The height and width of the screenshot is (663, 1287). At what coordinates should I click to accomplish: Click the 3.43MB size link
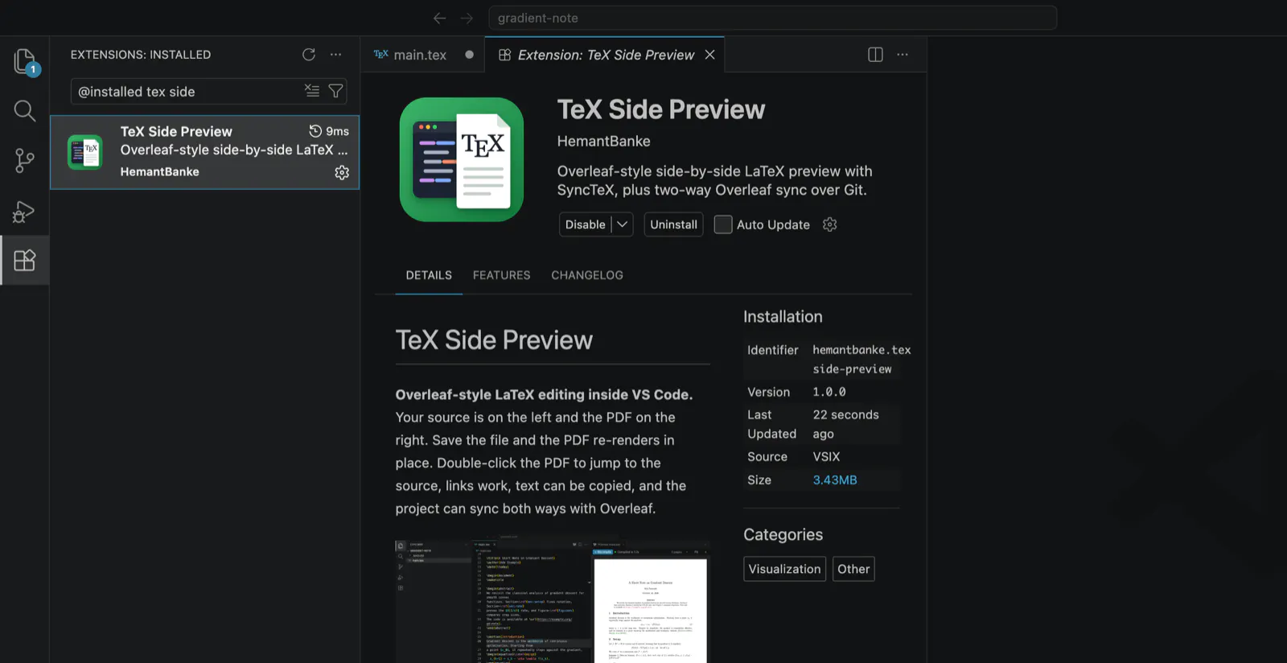[x=835, y=480]
